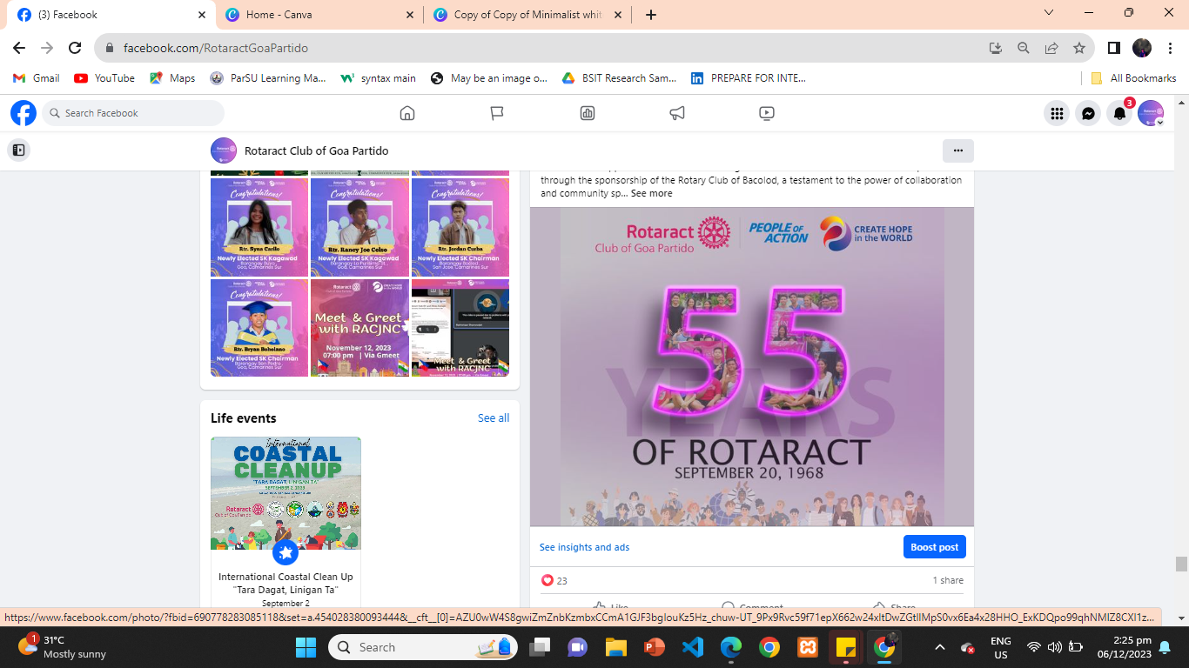This screenshot has width=1189, height=668.
Task: Go back with the browser back arrow
Action: [19, 48]
